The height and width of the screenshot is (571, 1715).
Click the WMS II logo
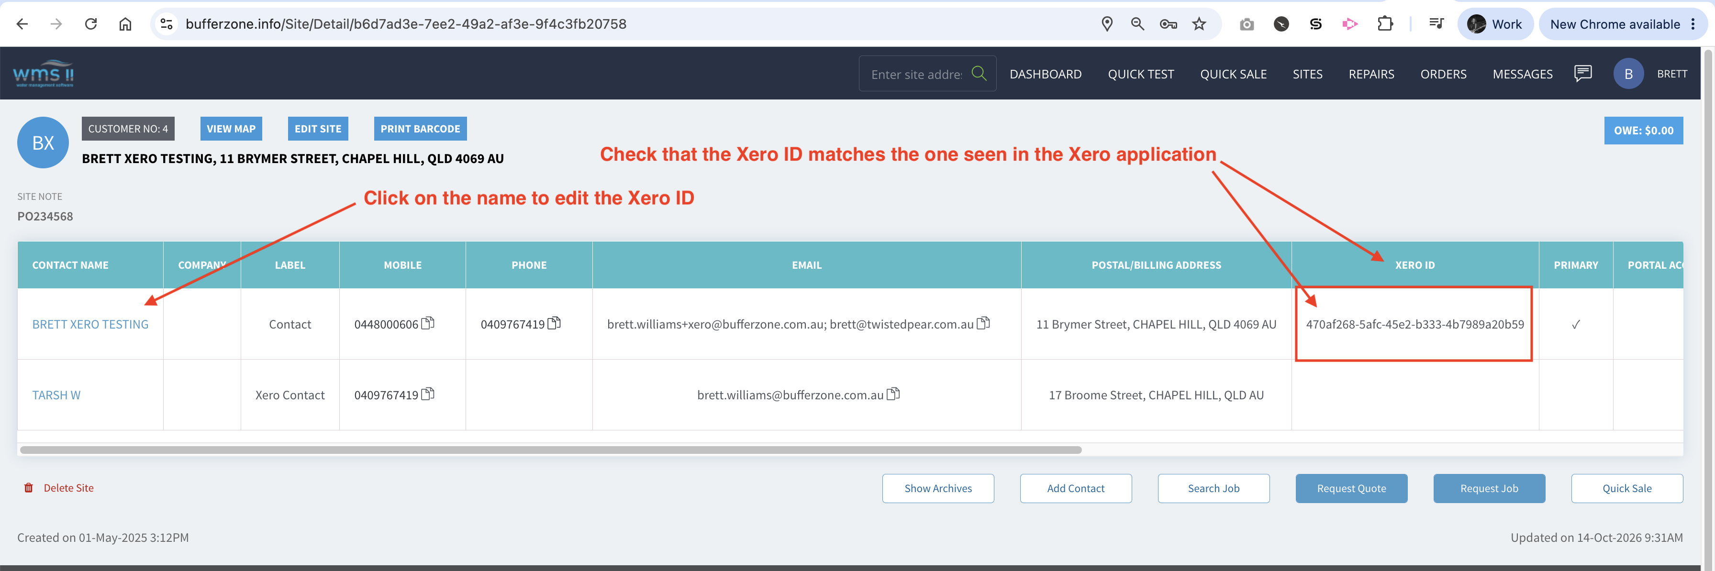(x=43, y=73)
